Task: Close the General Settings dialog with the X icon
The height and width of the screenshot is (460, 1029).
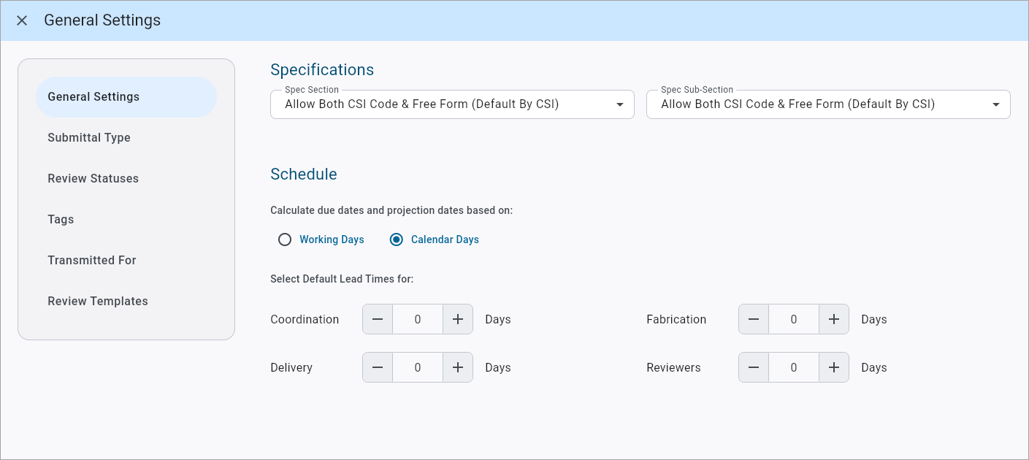Action: [21, 20]
